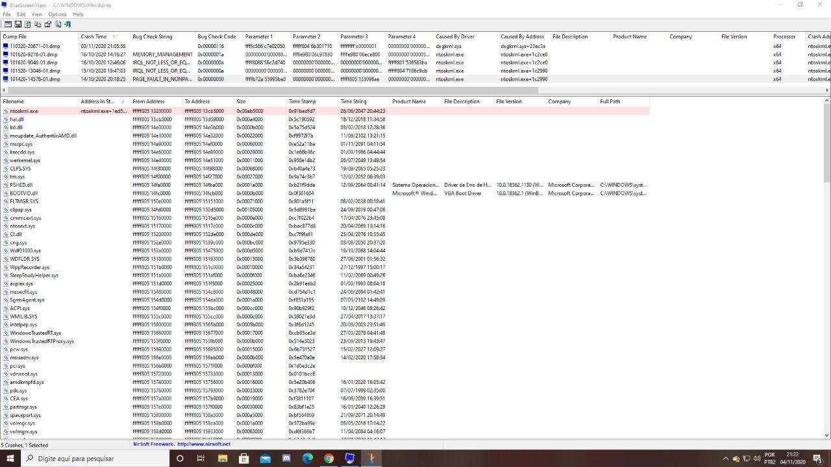This screenshot has width=831, height=467.
Task: Open Microsoft Store from the taskbar
Action: pyautogui.click(x=244, y=458)
